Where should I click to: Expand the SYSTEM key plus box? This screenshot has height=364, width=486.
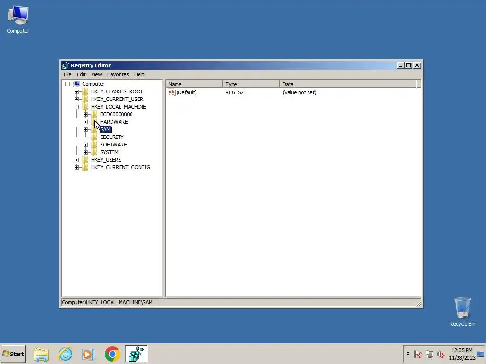coord(85,152)
